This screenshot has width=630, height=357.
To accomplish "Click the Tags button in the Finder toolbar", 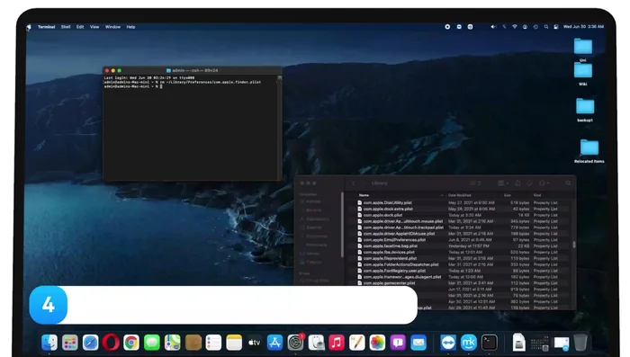I will [x=529, y=183].
